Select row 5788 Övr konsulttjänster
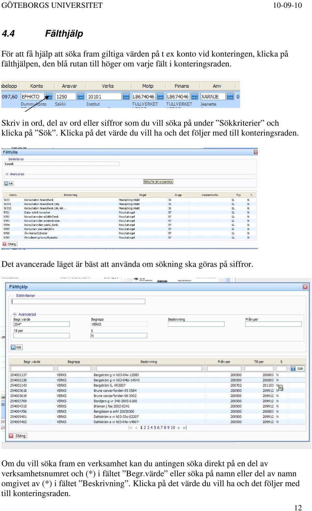Image resolution: width=312 pixels, height=511 pixels. 129,233
